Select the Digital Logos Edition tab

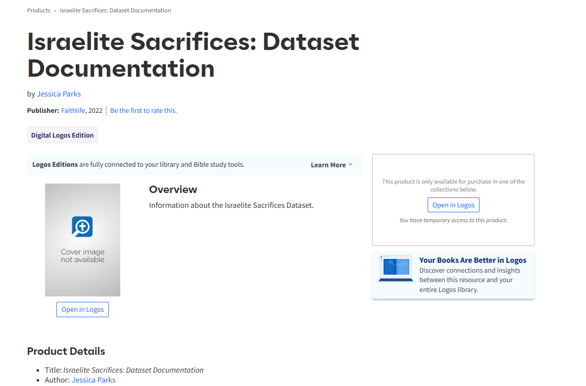click(x=62, y=135)
